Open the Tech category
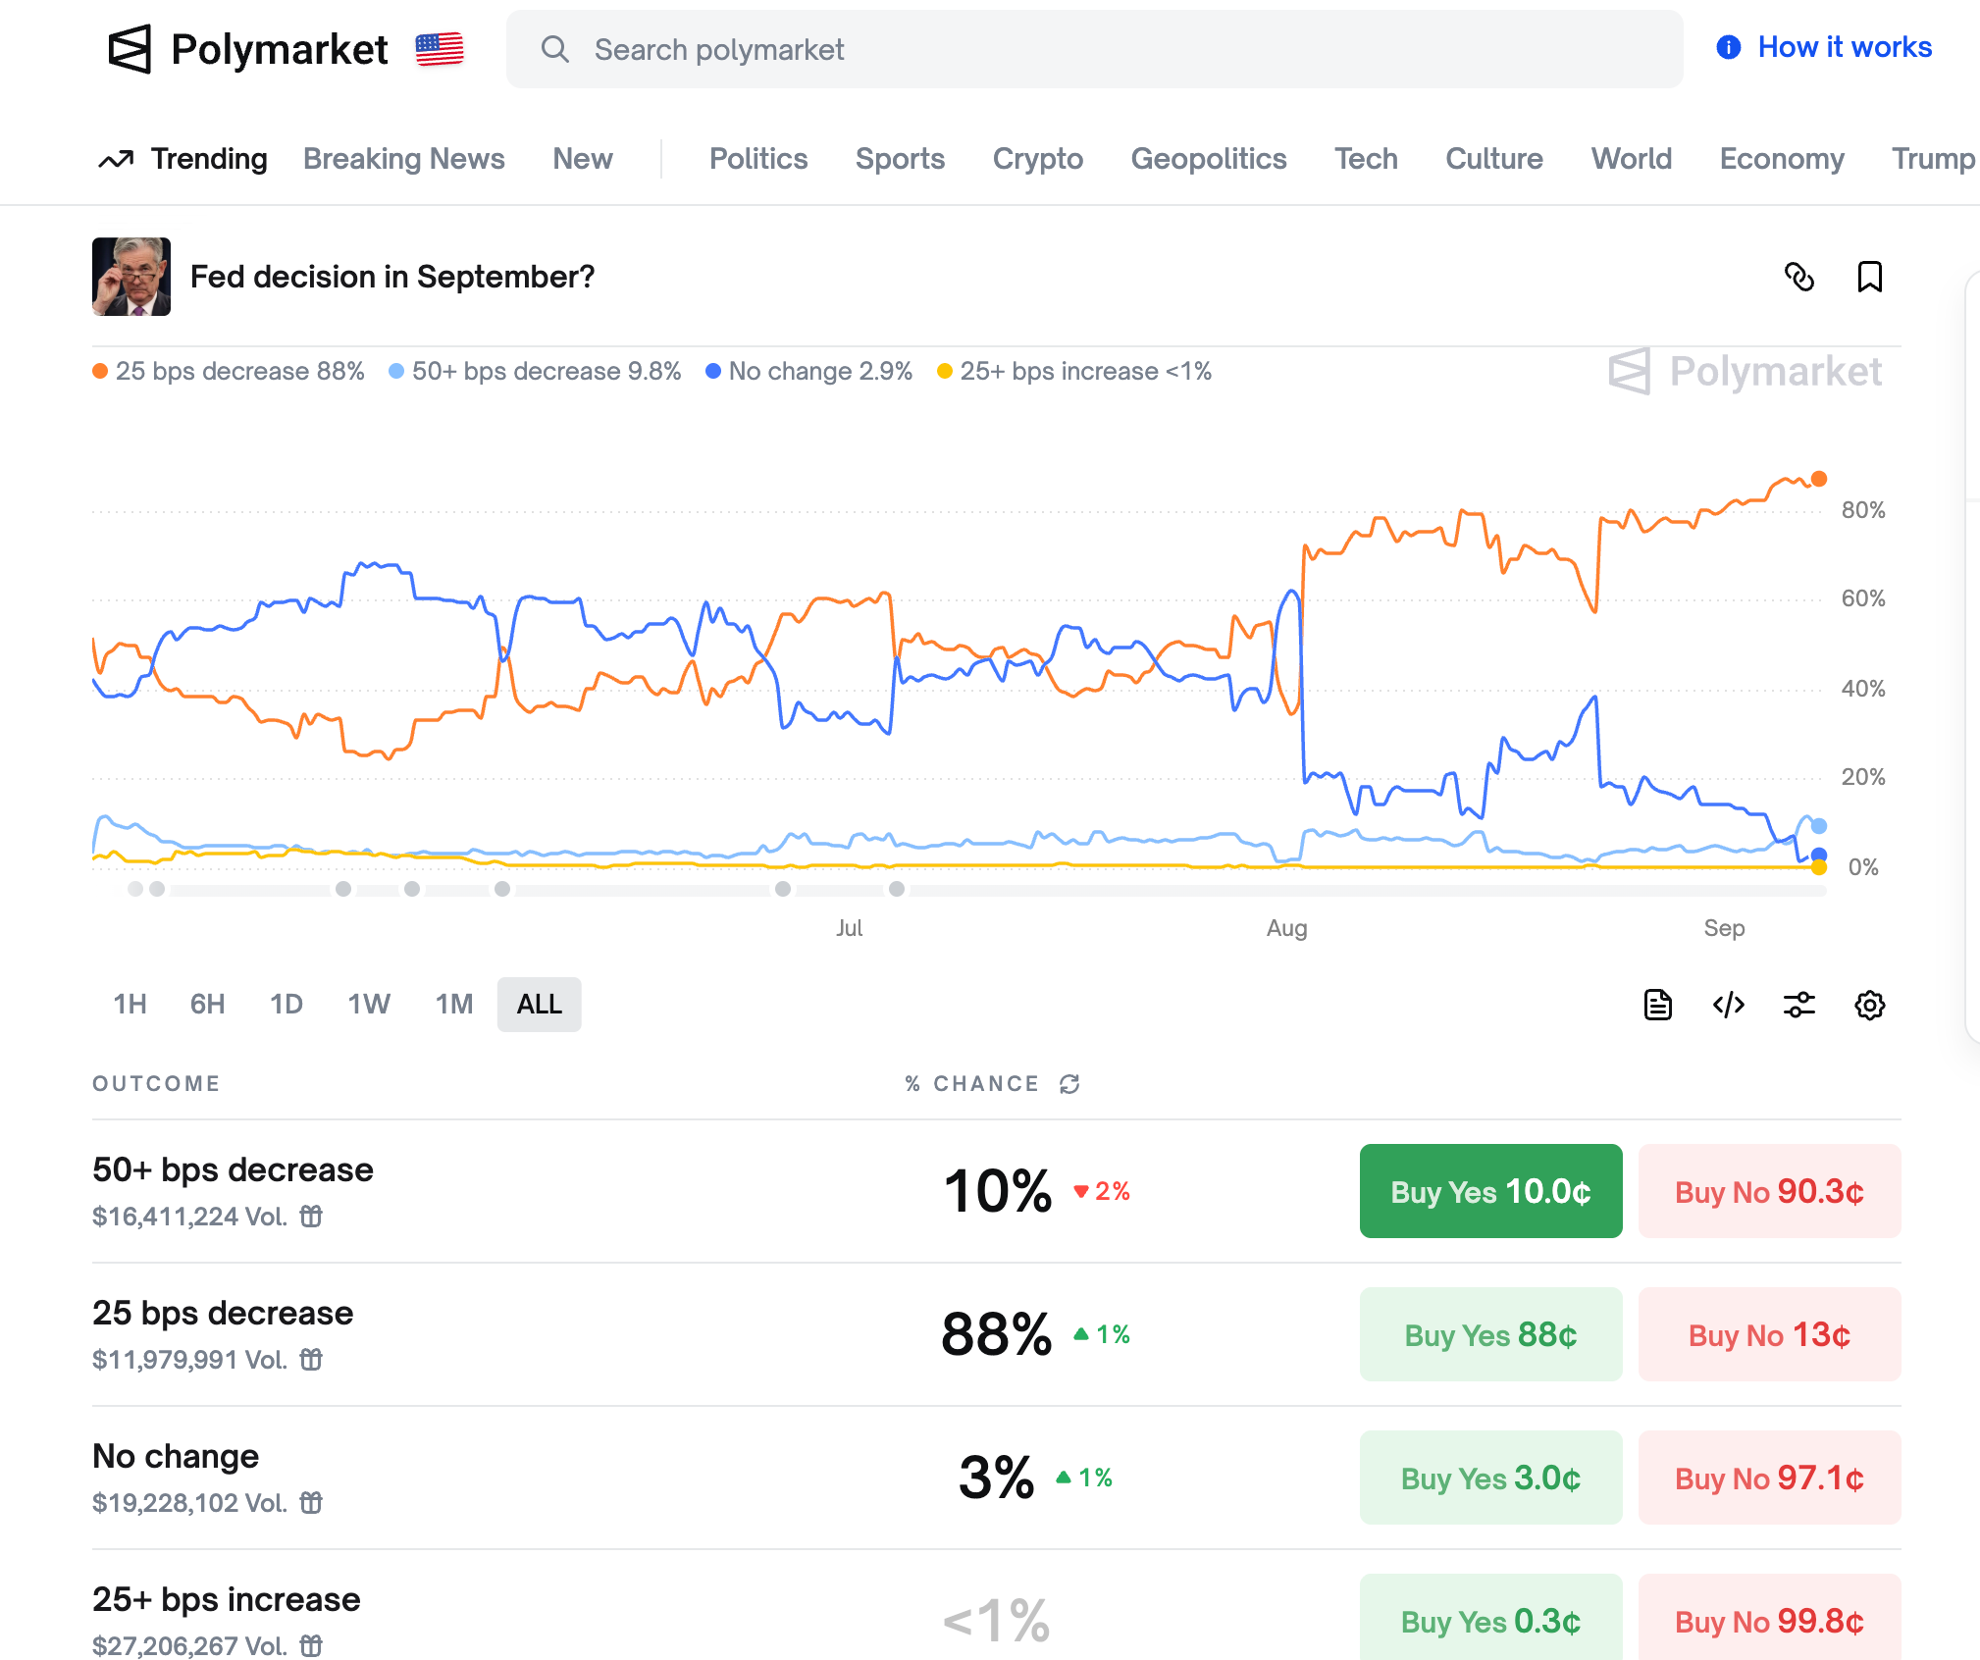The height and width of the screenshot is (1660, 1980). pos(1366,159)
